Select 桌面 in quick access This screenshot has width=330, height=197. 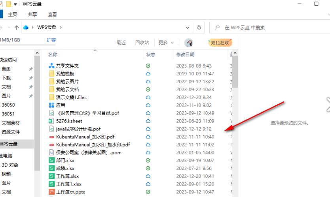tap(6, 69)
